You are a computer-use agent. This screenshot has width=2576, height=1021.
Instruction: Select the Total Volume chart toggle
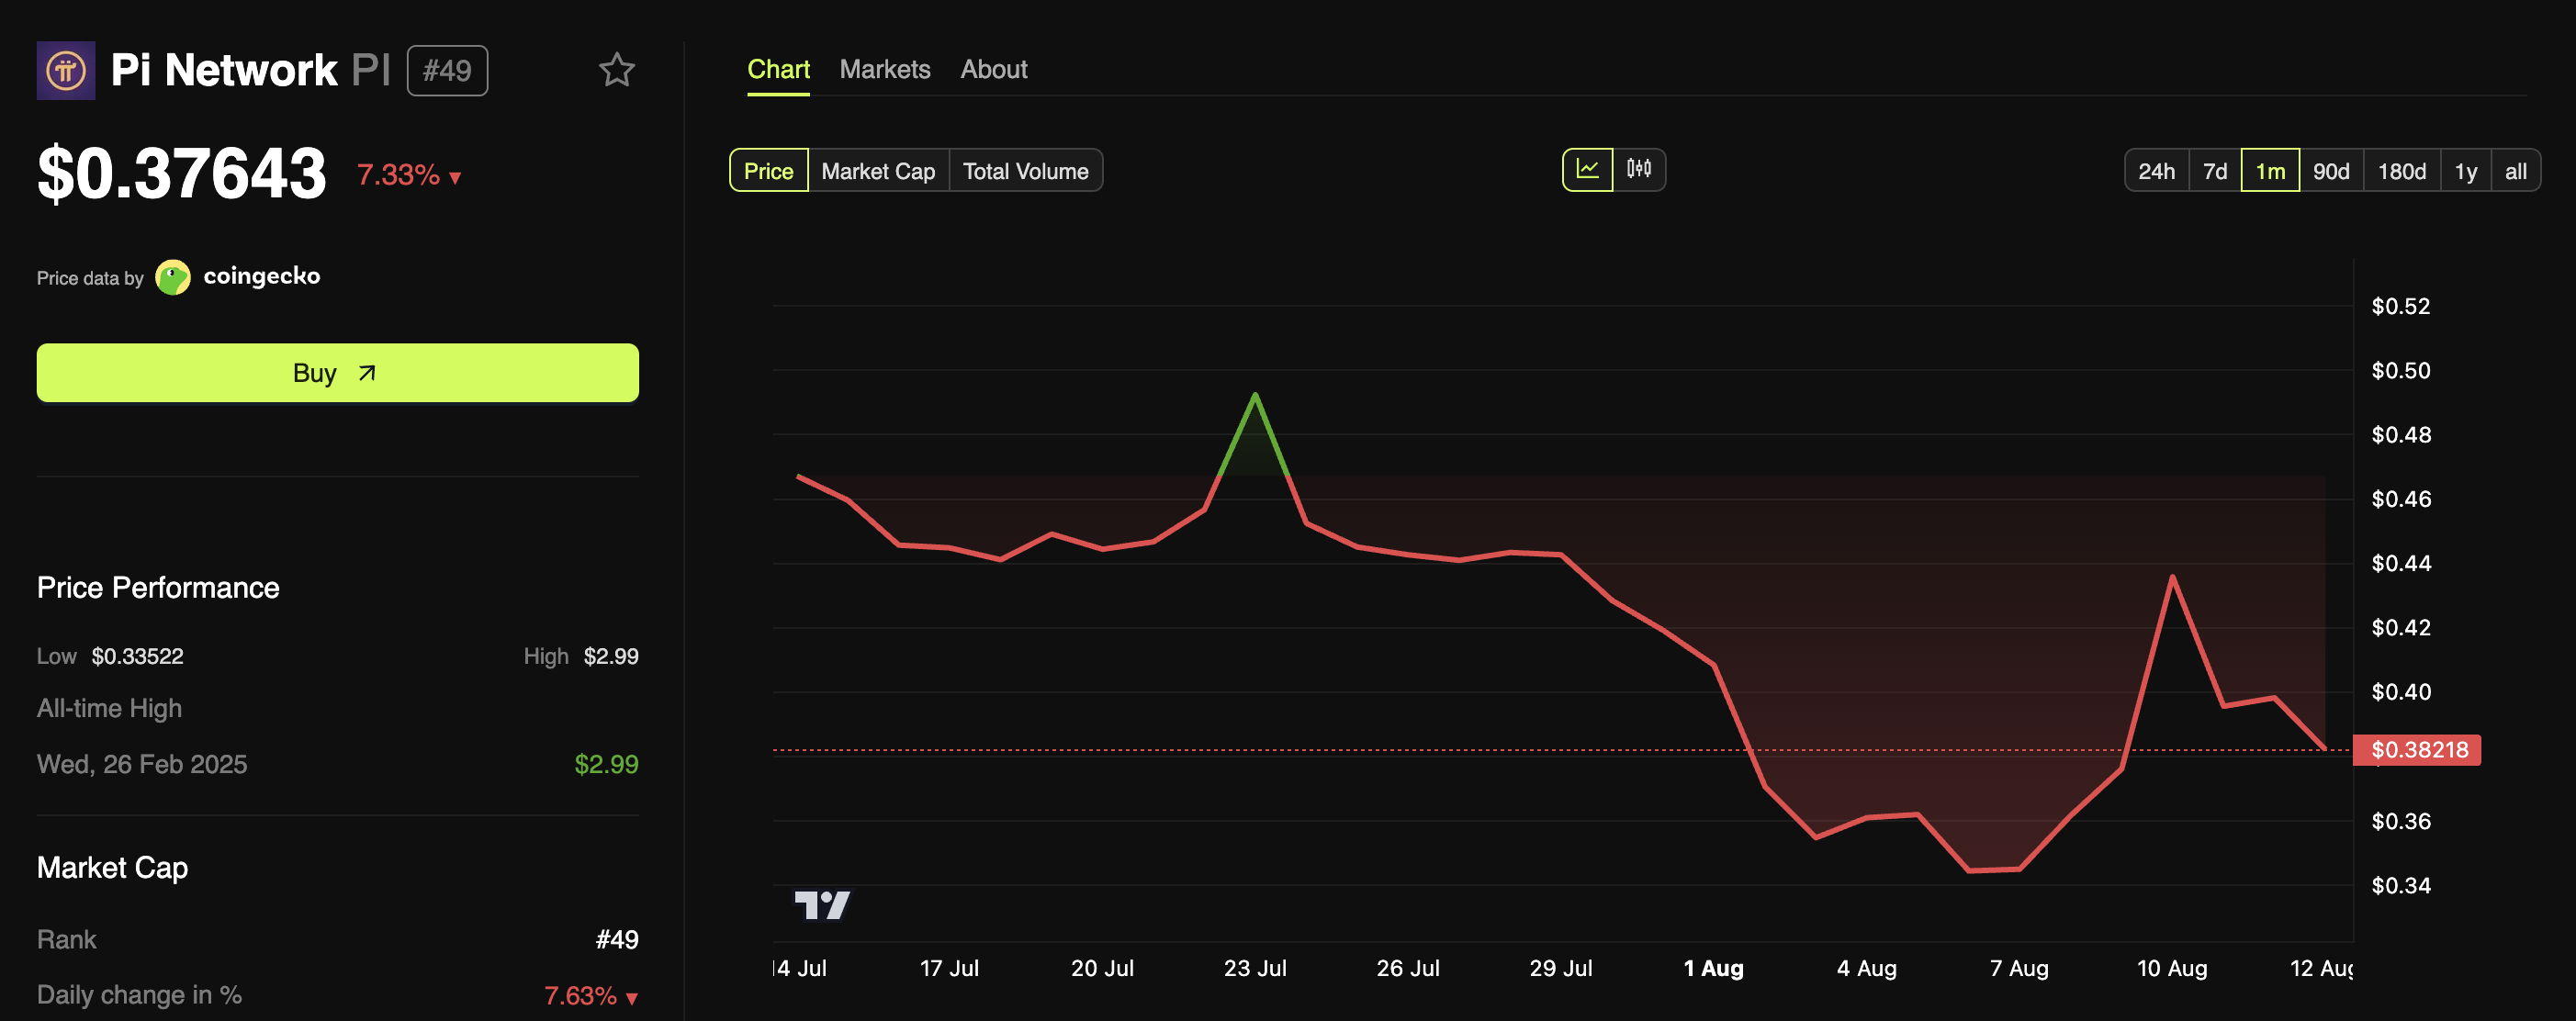(x=1025, y=171)
